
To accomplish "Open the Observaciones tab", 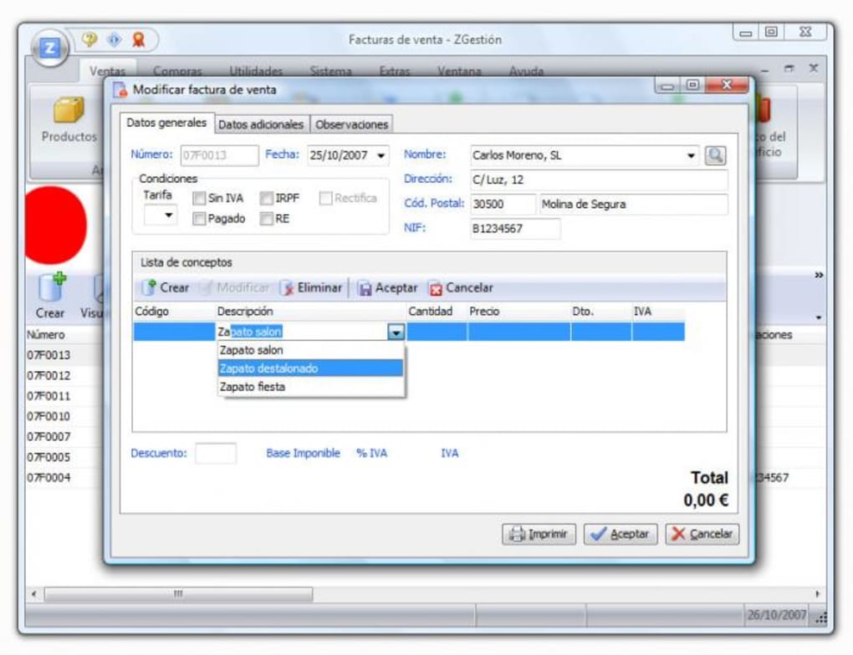I will tap(351, 124).
